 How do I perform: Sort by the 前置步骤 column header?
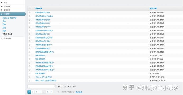point(153,8)
